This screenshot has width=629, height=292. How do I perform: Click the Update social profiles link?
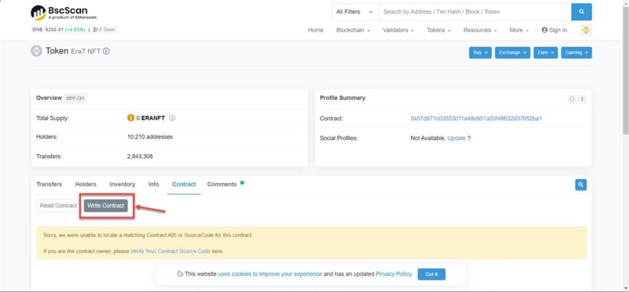click(x=456, y=138)
